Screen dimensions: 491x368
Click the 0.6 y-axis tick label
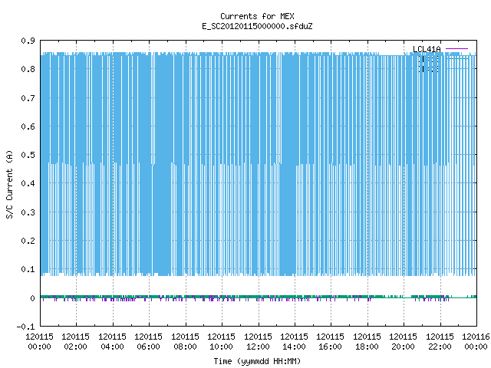pyautogui.click(x=28, y=127)
